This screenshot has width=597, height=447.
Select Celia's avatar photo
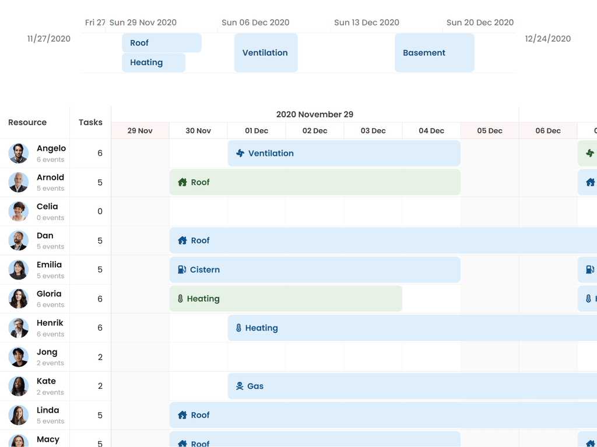tap(19, 211)
